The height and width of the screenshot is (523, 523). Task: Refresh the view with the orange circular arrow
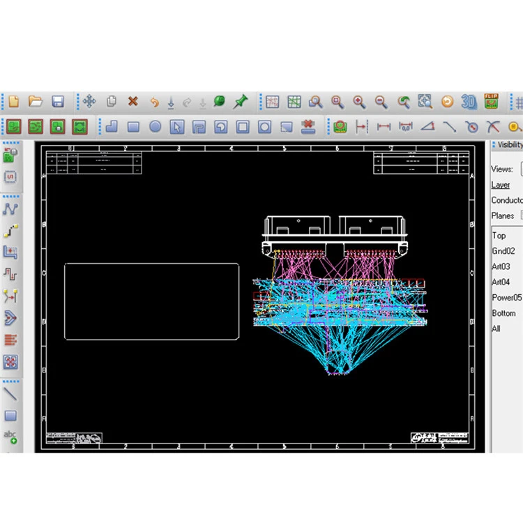tap(447, 101)
